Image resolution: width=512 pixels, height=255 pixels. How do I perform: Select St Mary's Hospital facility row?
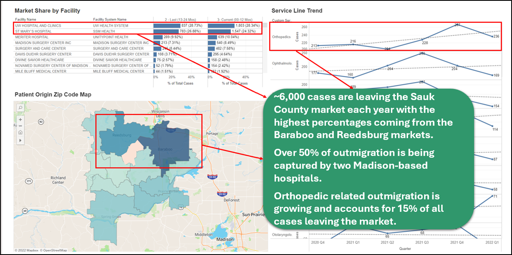click(34, 31)
